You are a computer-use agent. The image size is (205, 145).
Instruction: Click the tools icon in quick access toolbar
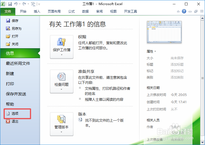[x=33, y=4]
